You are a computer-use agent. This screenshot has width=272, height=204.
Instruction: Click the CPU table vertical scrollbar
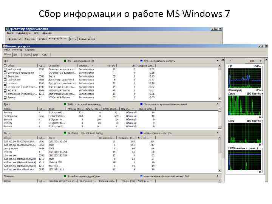[x=219, y=82]
